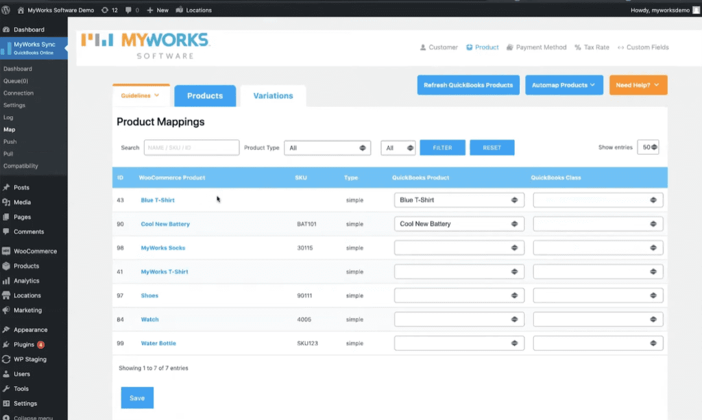Click the WP Staging sync icon
The image size is (702, 420).
(6, 359)
